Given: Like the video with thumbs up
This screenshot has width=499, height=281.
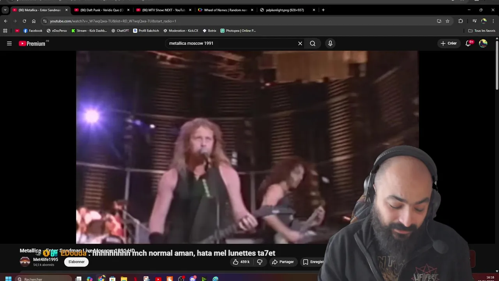Looking at the screenshot, I should pyautogui.click(x=241, y=262).
